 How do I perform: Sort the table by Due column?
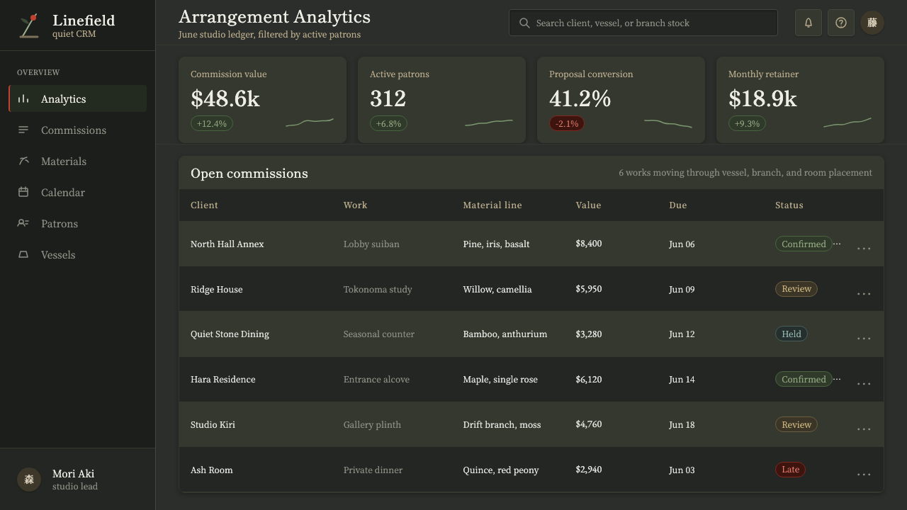678,205
